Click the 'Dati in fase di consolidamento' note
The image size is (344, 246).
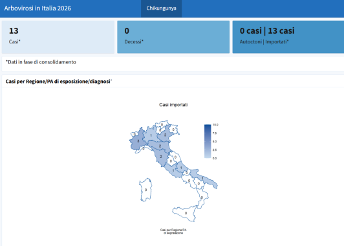(x=41, y=62)
